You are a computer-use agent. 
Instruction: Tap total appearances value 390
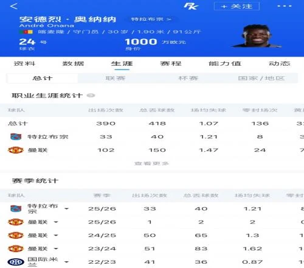coord(106,124)
